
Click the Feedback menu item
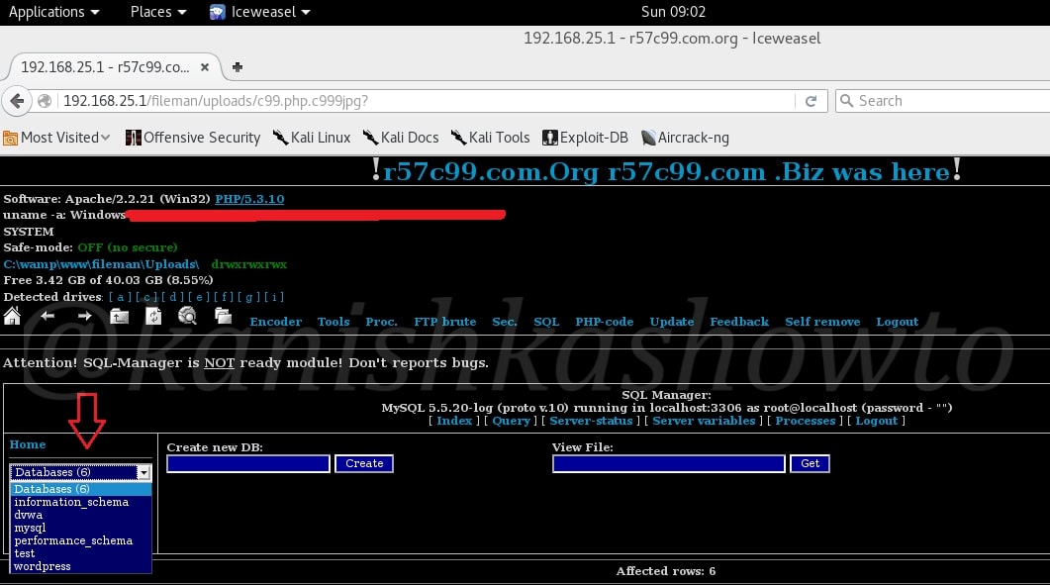(x=739, y=322)
